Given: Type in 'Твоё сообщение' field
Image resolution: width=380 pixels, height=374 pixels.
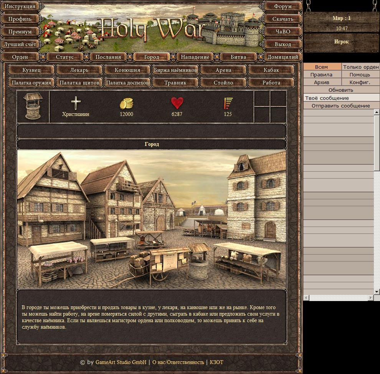Looking at the screenshot, I should tap(340, 98).
